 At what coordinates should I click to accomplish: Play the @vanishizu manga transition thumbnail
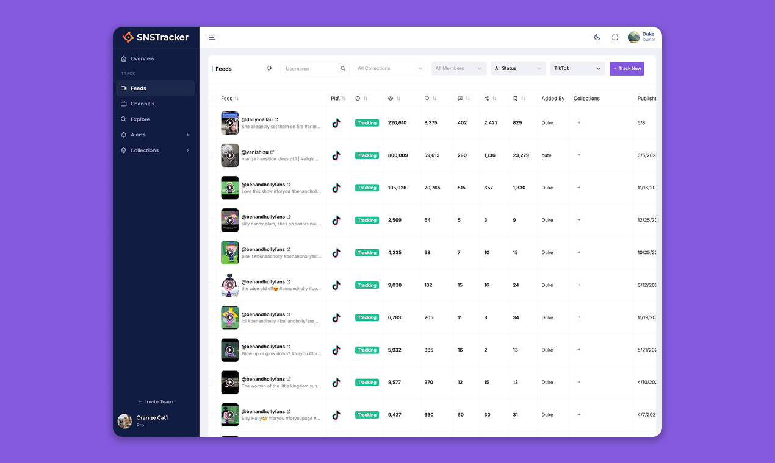point(230,155)
